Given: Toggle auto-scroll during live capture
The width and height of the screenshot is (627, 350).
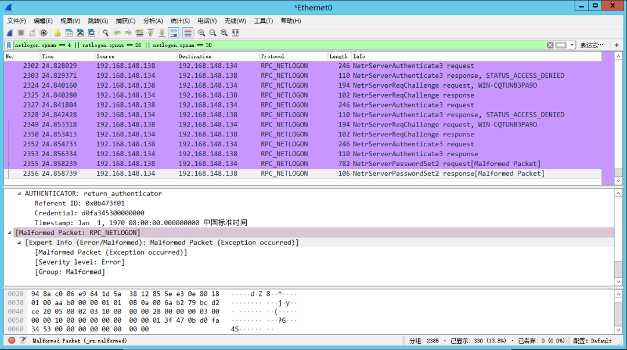Looking at the screenshot, I should coord(174,33).
